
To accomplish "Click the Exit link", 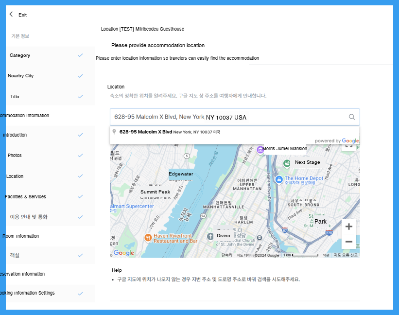I will coord(22,15).
